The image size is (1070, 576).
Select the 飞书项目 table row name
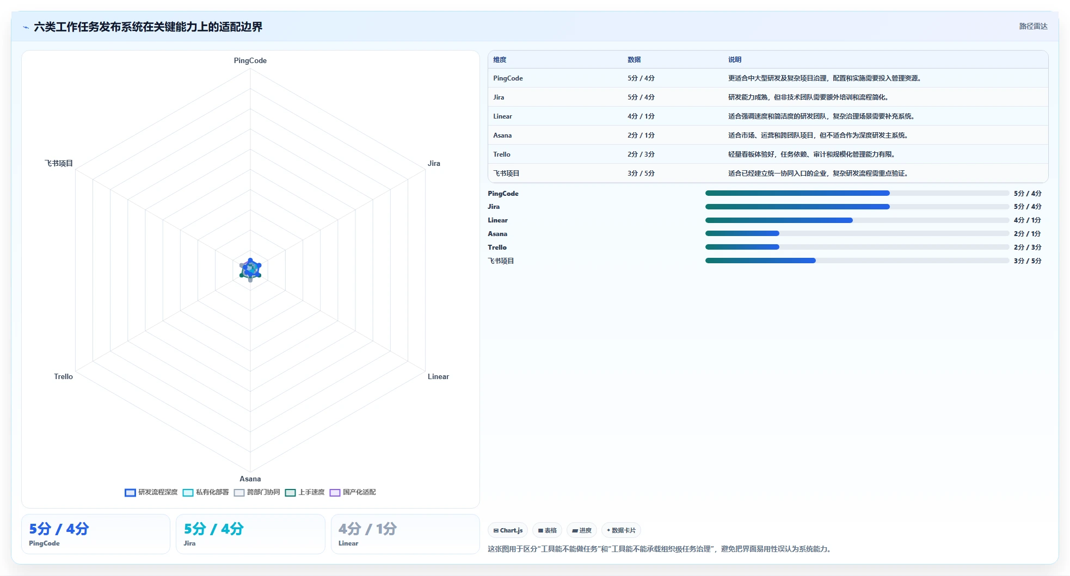[506, 174]
